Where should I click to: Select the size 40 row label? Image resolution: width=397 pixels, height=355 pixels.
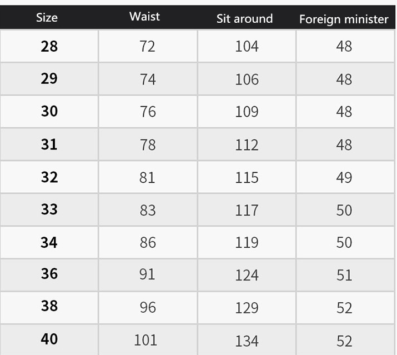pyautogui.click(x=49, y=339)
